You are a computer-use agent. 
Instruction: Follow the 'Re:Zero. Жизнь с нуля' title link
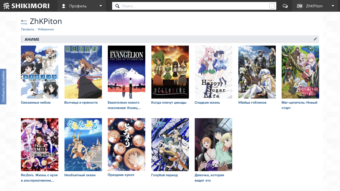click(x=39, y=178)
